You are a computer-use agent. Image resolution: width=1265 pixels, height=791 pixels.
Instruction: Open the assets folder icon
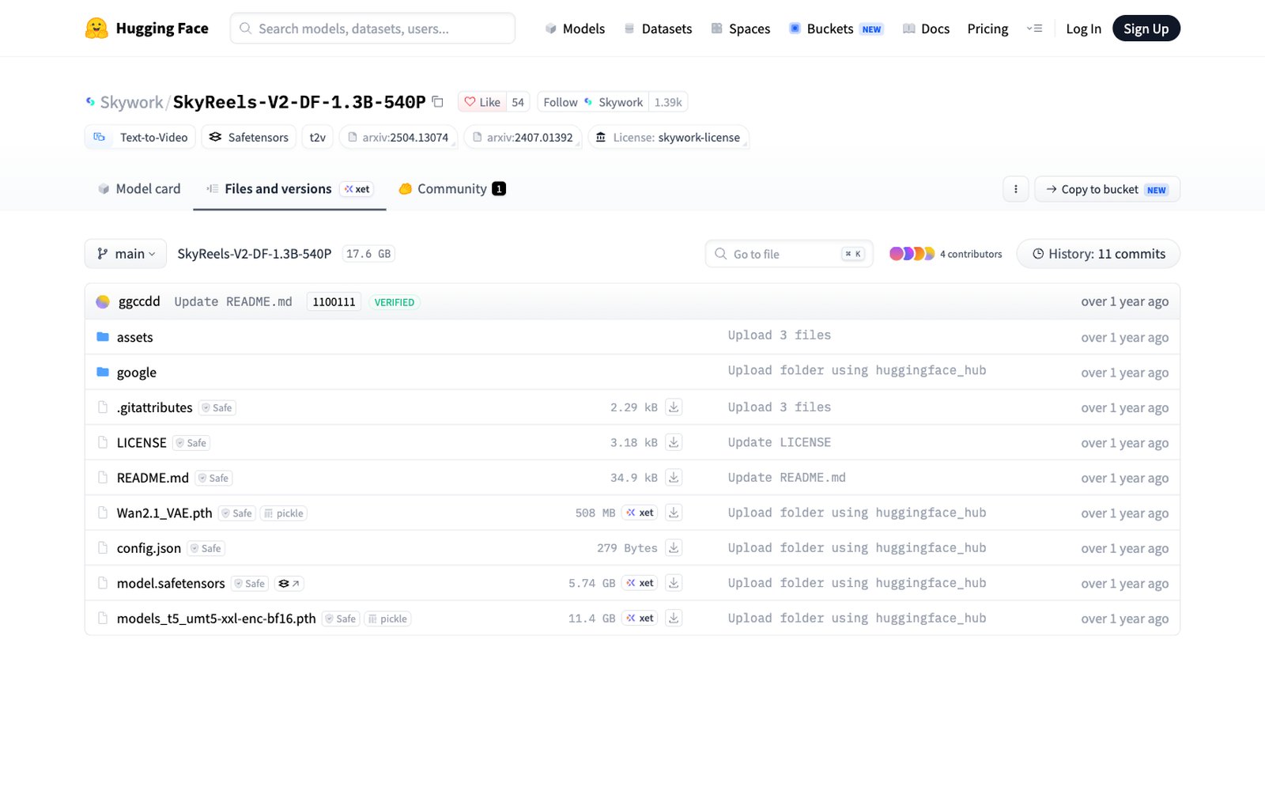tap(103, 337)
